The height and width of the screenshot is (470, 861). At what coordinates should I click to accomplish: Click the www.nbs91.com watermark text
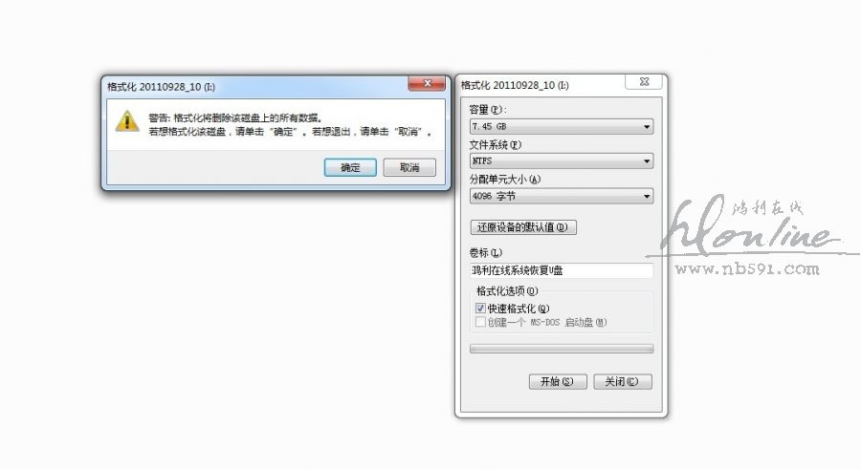(x=747, y=268)
